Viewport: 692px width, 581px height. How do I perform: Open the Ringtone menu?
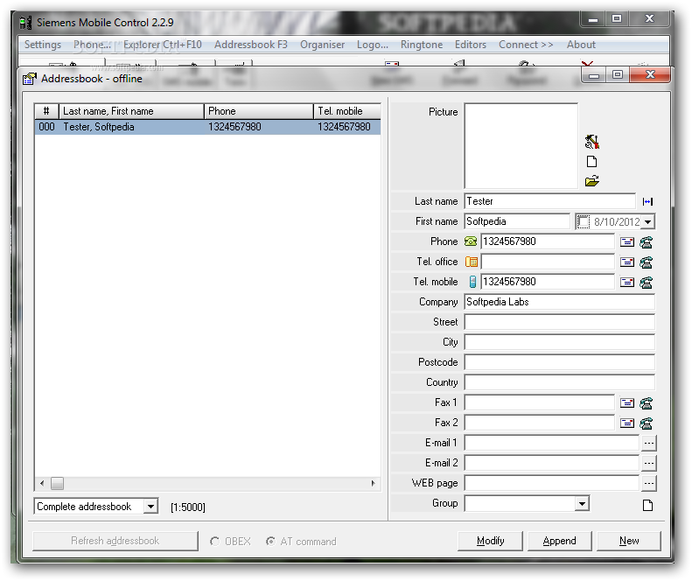pyautogui.click(x=422, y=45)
